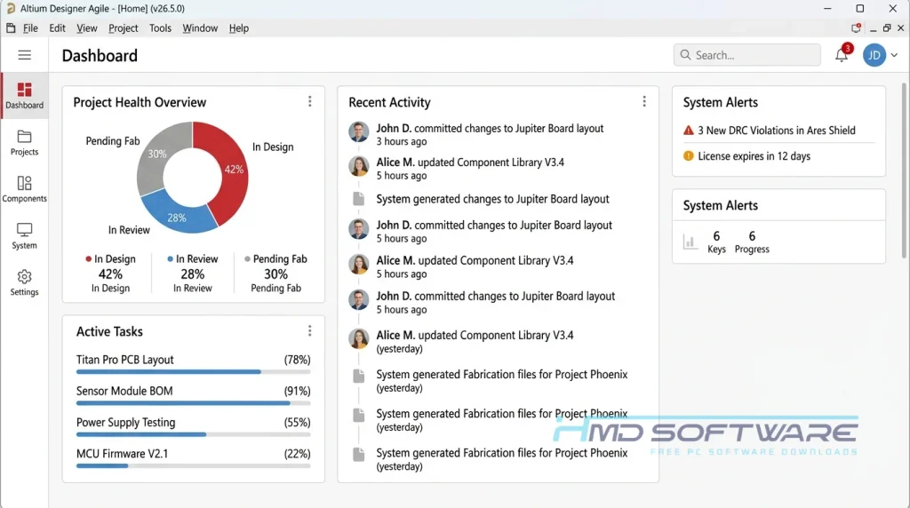The width and height of the screenshot is (910, 508).
Task: Click Pending Fab 30% legend item
Action: 275,274
